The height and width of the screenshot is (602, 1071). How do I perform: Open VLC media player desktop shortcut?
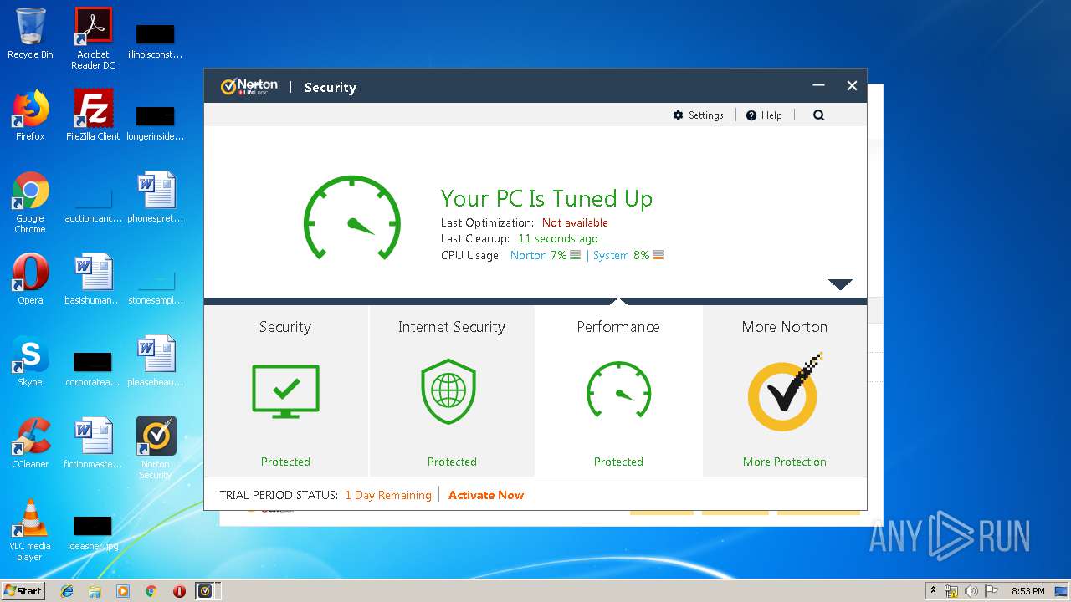[x=30, y=530]
